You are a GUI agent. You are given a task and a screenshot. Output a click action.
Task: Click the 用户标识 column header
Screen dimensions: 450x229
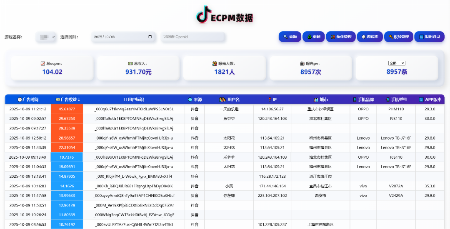point(134,100)
